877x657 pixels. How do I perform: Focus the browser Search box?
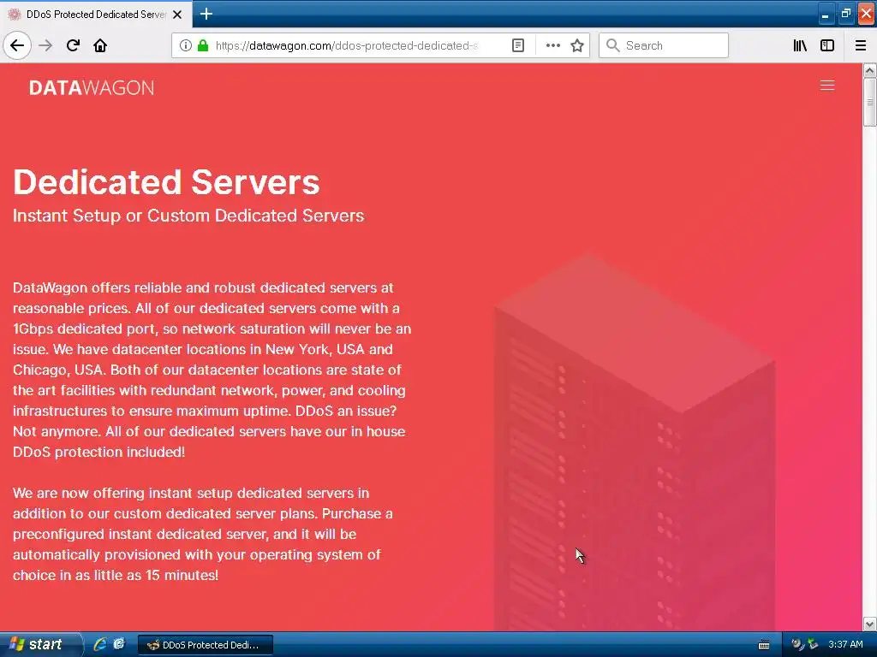[x=664, y=45]
